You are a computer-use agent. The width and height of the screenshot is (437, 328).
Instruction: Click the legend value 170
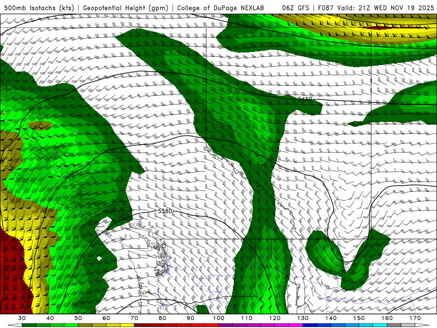click(415, 318)
